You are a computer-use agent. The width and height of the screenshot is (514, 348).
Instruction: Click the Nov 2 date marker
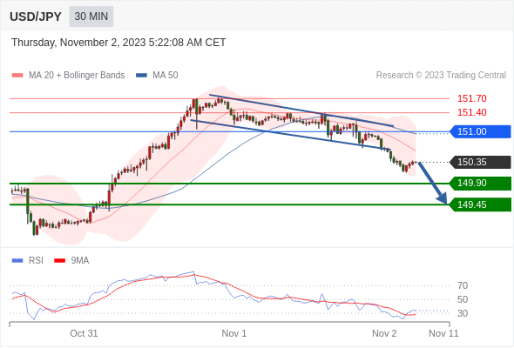coord(384,333)
